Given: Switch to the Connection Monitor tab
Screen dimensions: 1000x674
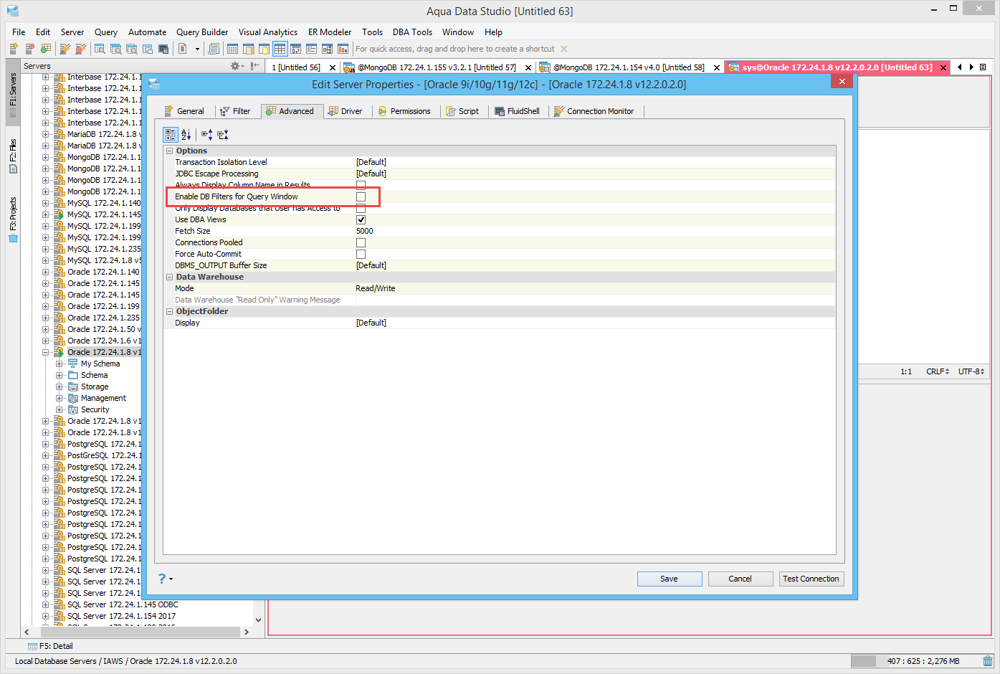Looking at the screenshot, I should click(x=594, y=111).
